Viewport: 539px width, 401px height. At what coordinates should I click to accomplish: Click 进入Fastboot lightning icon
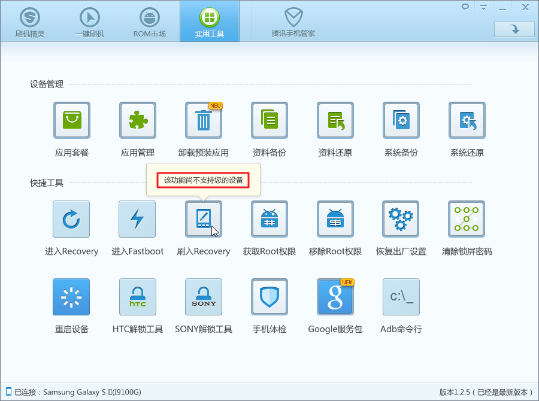point(137,219)
